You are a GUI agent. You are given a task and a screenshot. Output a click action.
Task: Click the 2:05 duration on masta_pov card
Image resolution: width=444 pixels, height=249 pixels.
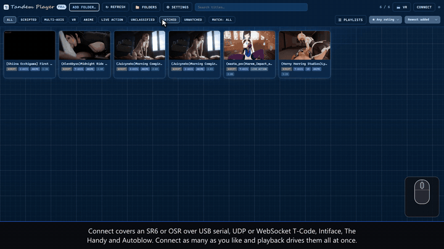[230, 74]
